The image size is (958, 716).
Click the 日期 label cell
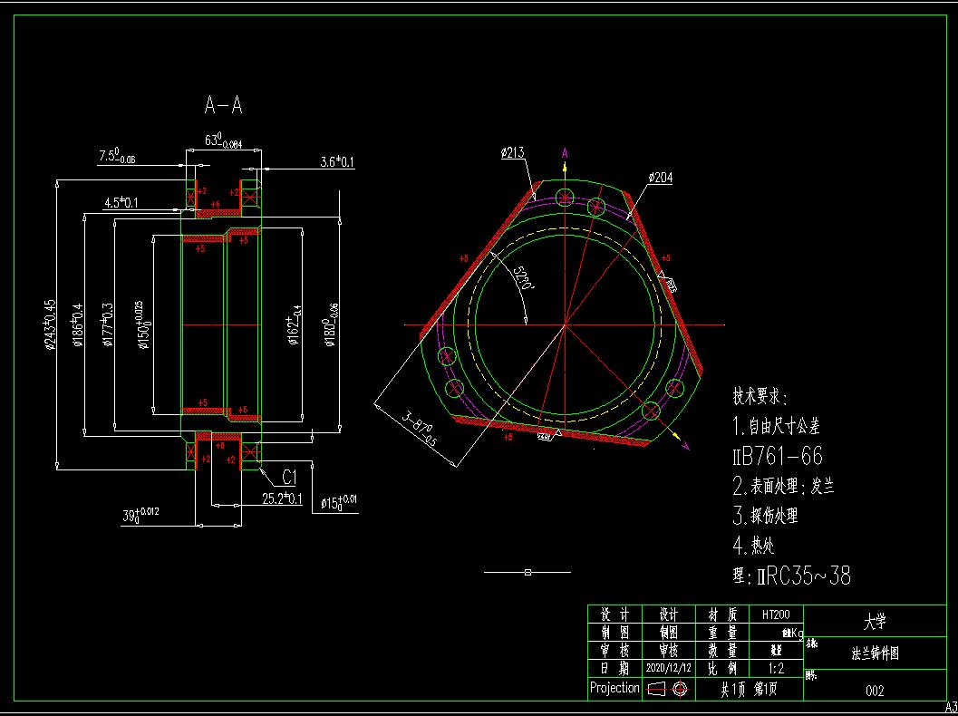(614, 668)
